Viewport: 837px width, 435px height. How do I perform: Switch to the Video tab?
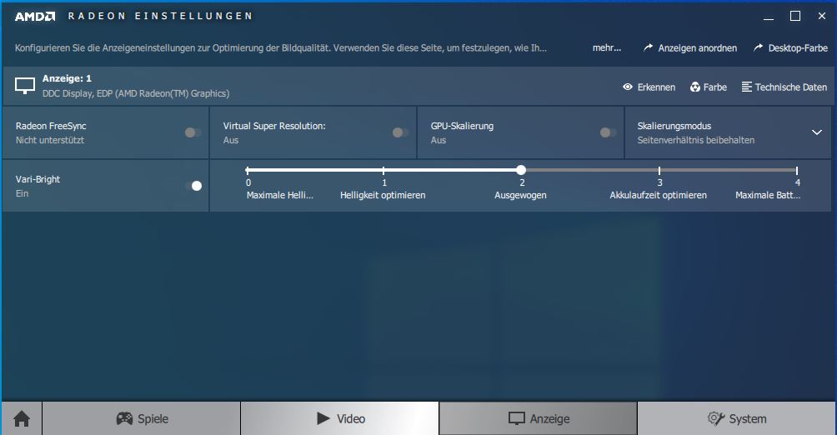pyautogui.click(x=340, y=418)
